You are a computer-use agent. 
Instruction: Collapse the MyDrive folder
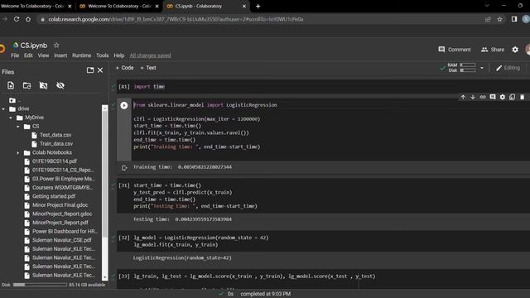pyautogui.click(x=11, y=118)
